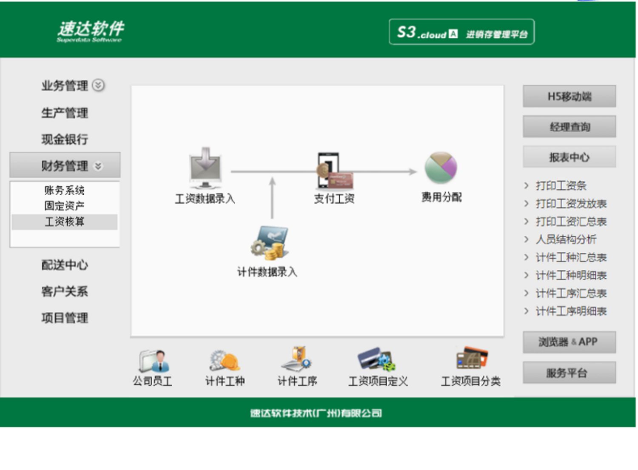
Task: Open the 工资项目分类 credit card icon
Action: click(471, 358)
